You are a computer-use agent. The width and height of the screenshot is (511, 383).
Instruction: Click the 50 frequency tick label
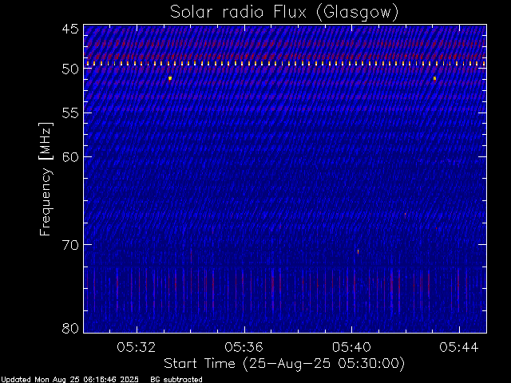(x=70, y=69)
